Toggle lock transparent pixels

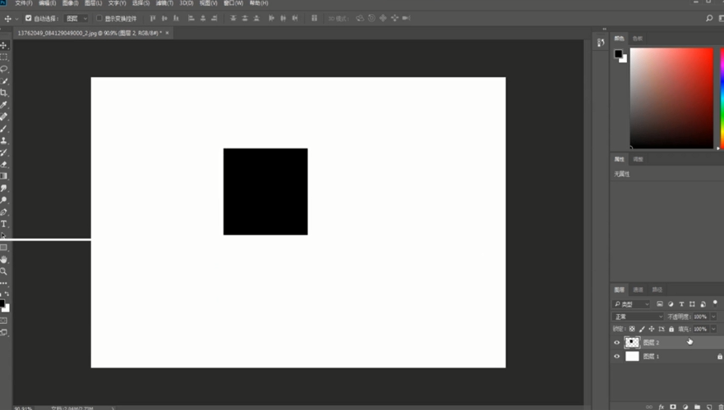pos(632,329)
